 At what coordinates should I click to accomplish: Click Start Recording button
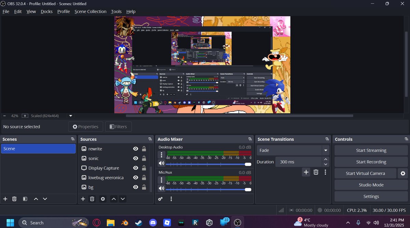(x=371, y=162)
